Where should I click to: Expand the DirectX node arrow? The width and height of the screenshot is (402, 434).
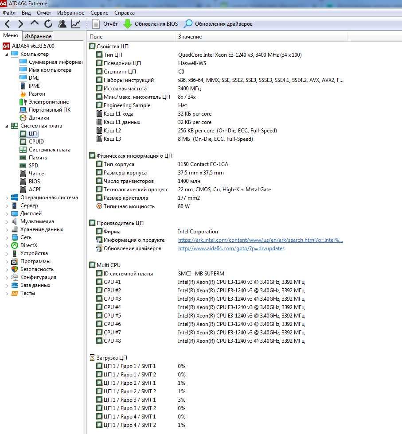tap(7, 245)
